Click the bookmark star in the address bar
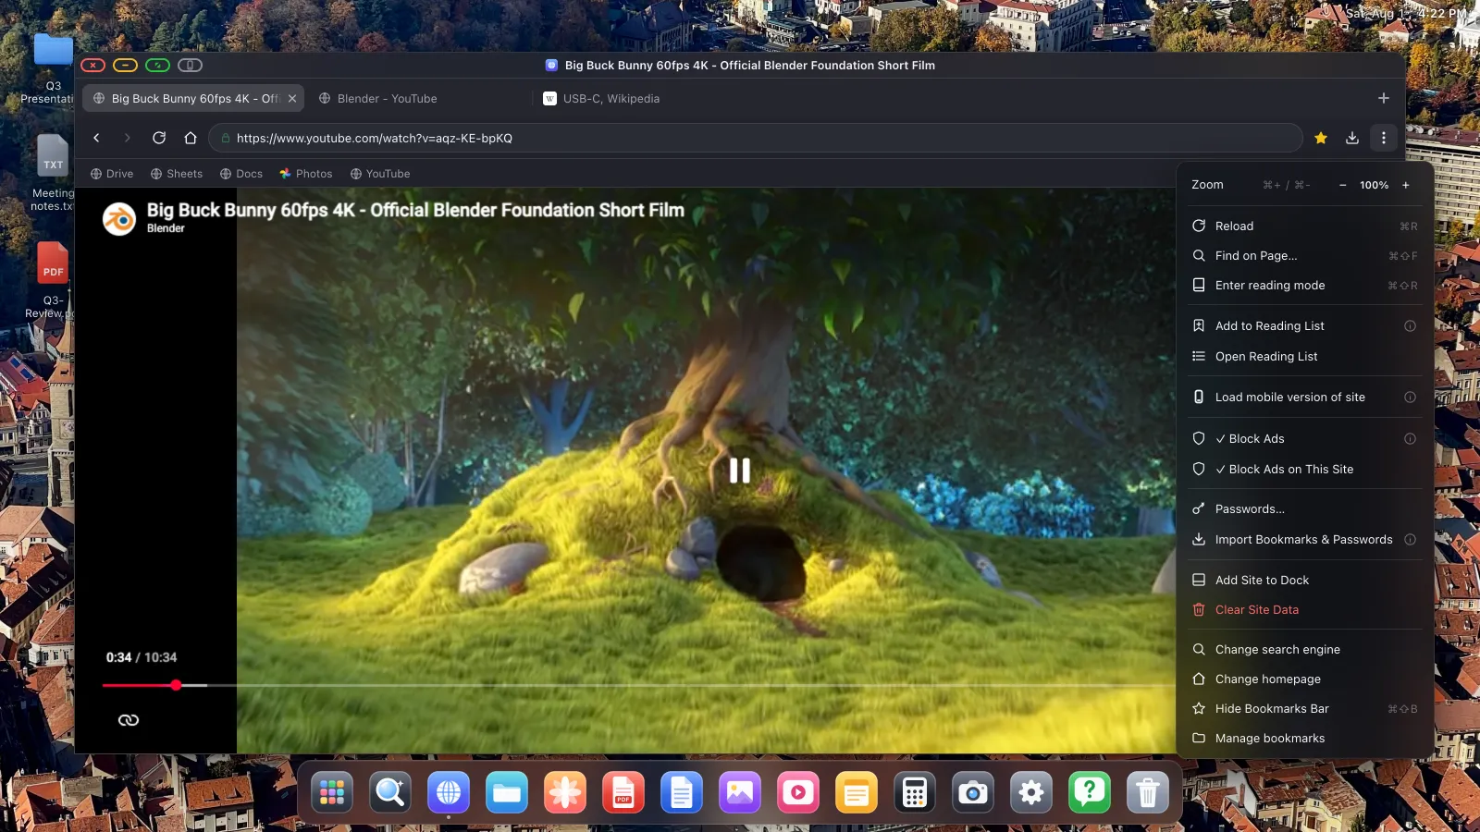1480x832 pixels. (x=1321, y=138)
